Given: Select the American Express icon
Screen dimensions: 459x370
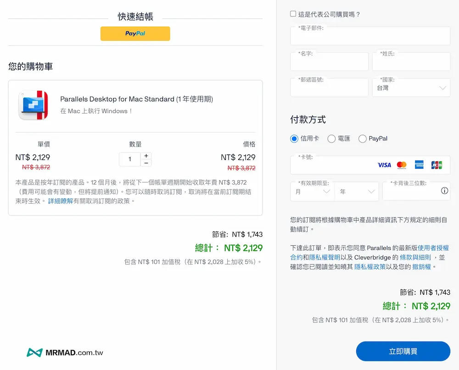Looking at the screenshot, I should [x=420, y=165].
